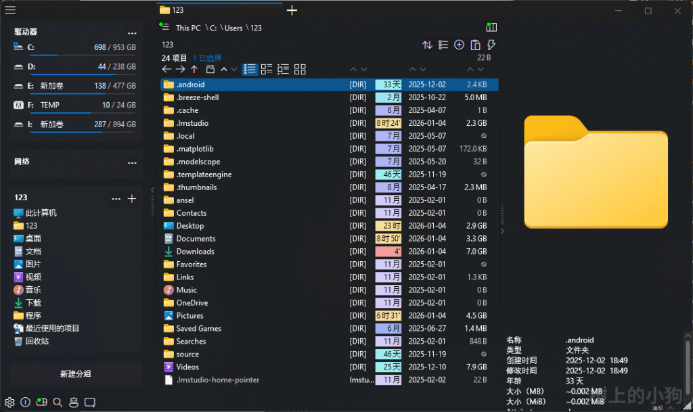Viewport: 693px width, 412px height.
Task: Click the robot assistant icon
Action: coord(73,403)
